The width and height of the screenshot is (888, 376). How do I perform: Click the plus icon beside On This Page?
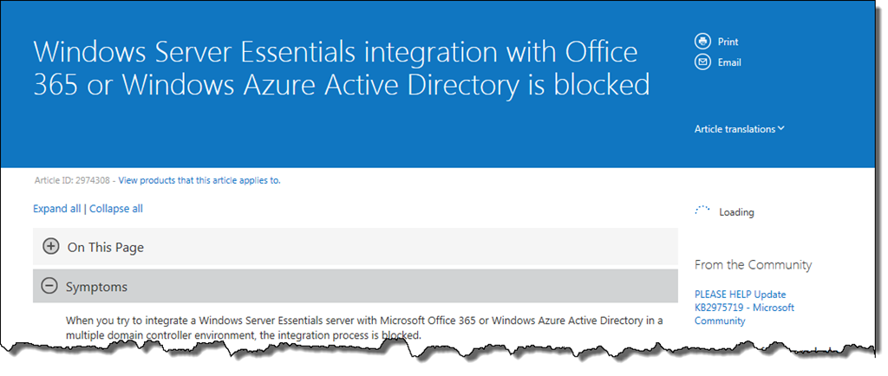click(51, 247)
